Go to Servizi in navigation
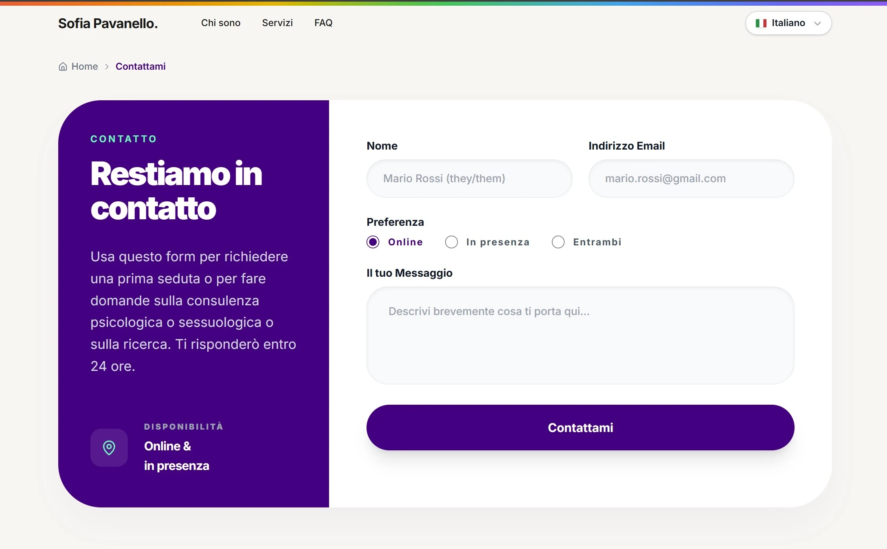This screenshot has height=549, width=887. point(277,23)
